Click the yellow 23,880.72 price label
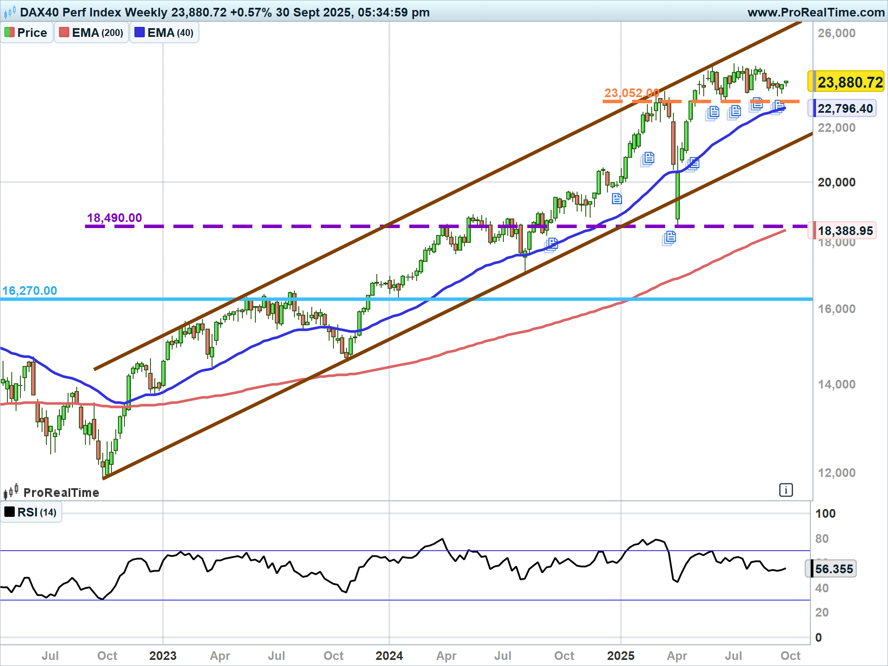 pyautogui.click(x=846, y=82)
